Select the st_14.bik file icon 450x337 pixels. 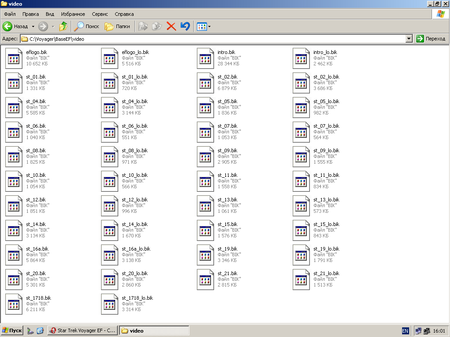click(x=14, y=231)
